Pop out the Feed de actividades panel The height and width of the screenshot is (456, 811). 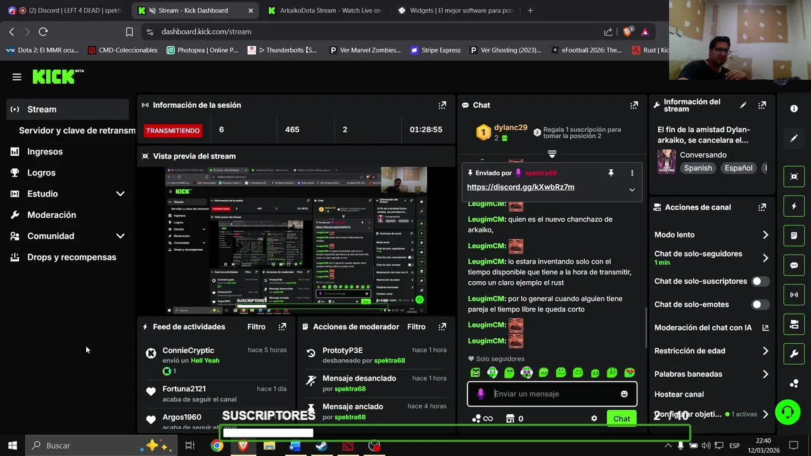click(282, 327)
